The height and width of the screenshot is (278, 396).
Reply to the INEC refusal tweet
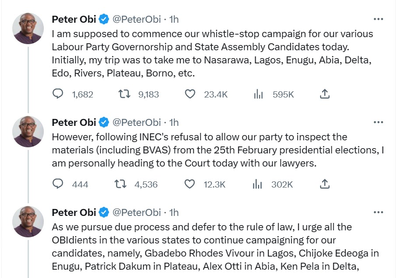point(58,184)
